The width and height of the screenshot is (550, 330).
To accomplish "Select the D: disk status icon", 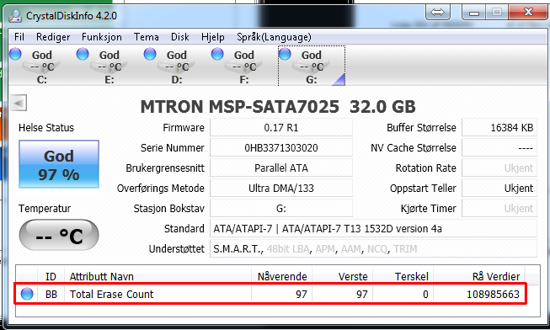I will [x=150, y=55].
